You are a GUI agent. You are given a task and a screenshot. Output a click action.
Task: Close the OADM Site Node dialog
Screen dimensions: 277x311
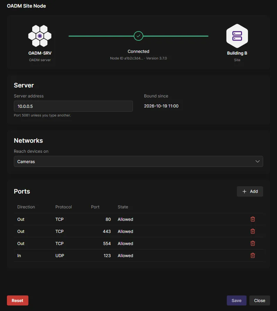(260, 301)
